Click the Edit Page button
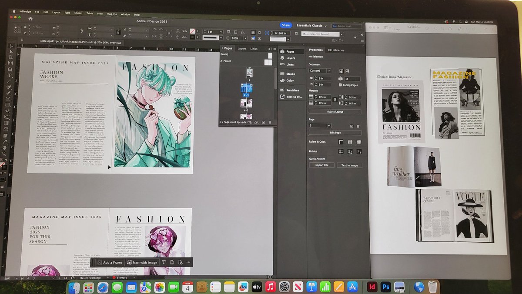The image size is (522, 294). [x=335, y=133]
